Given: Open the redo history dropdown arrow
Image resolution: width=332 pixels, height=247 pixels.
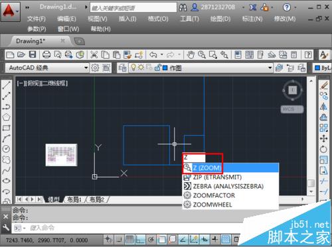Looking at the screenshot, I should (x=179, y=55).
